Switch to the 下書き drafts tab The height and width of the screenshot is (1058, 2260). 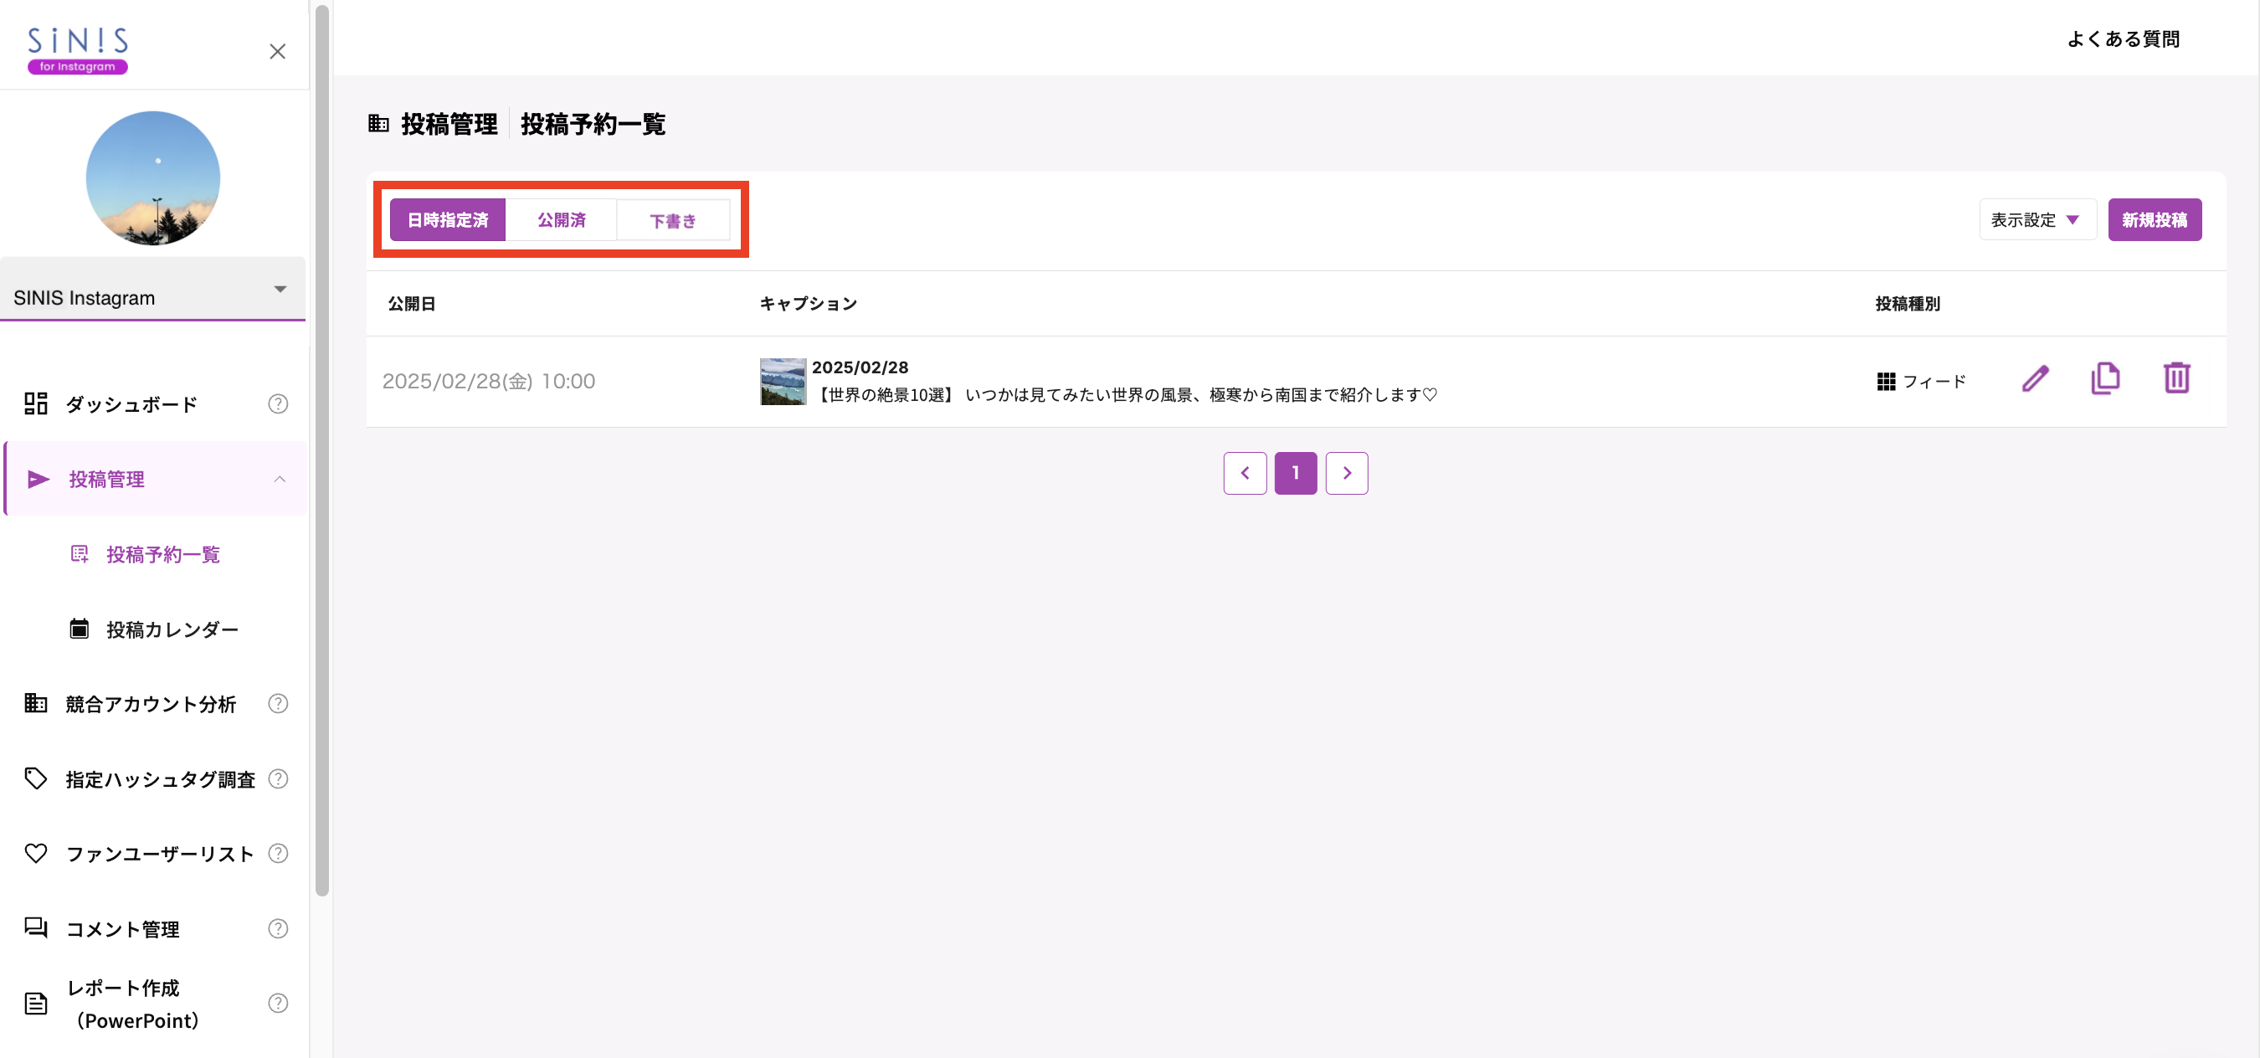pos(673,220)
